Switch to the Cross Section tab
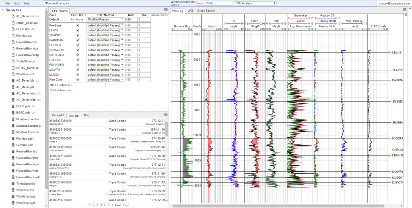The height and width of the screenshot is (208, 412). click(x=206, y=11)
